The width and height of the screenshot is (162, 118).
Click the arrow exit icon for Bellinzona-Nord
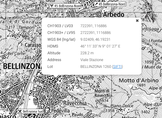tap(96, 4)
